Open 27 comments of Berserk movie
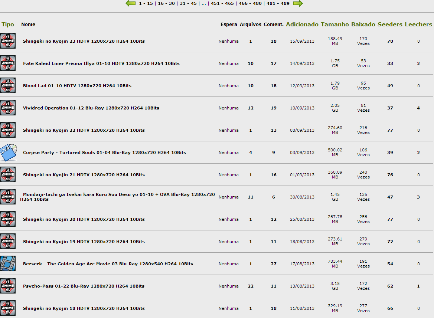Screen dimensions: 434x318 coord(274,264)
